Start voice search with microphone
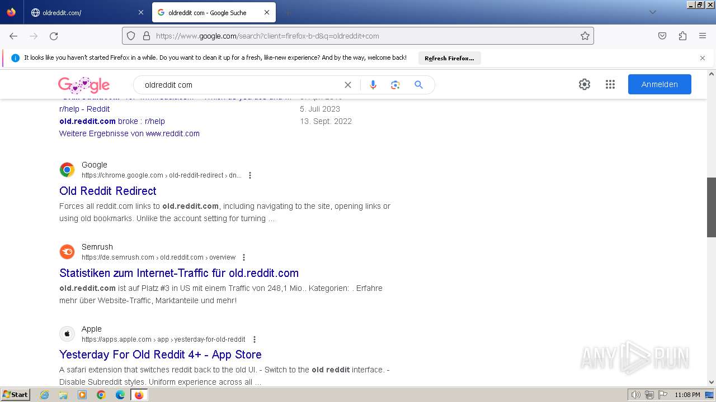Viewport: 716px width, 402px height. coord(373,85)
